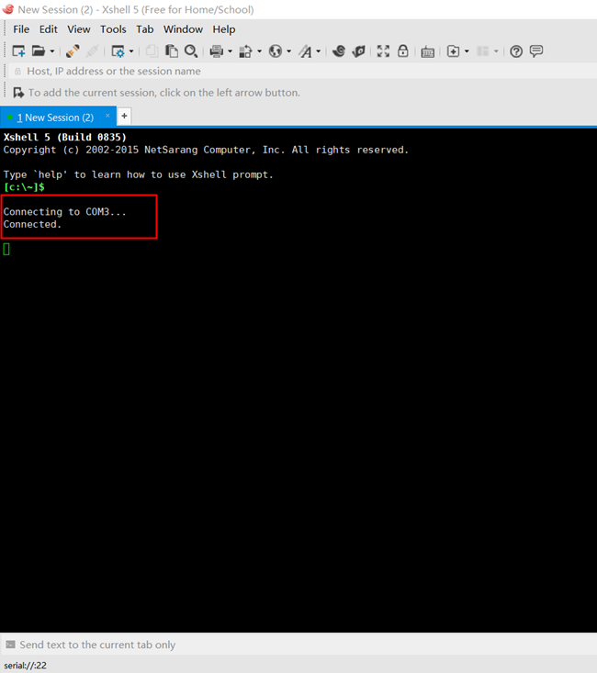Expand the globe encoding dropdown arrow
597x673 pixels.
point(288,51)
